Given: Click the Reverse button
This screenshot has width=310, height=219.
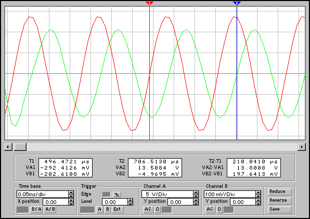Looking at the screenshot, I should tap(280, 201).
